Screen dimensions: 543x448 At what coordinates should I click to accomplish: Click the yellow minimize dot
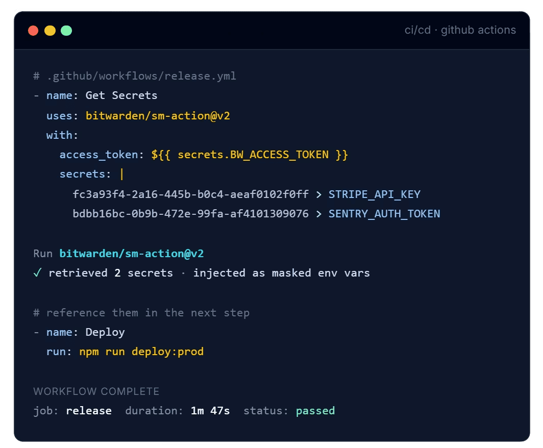pos(50,31)
